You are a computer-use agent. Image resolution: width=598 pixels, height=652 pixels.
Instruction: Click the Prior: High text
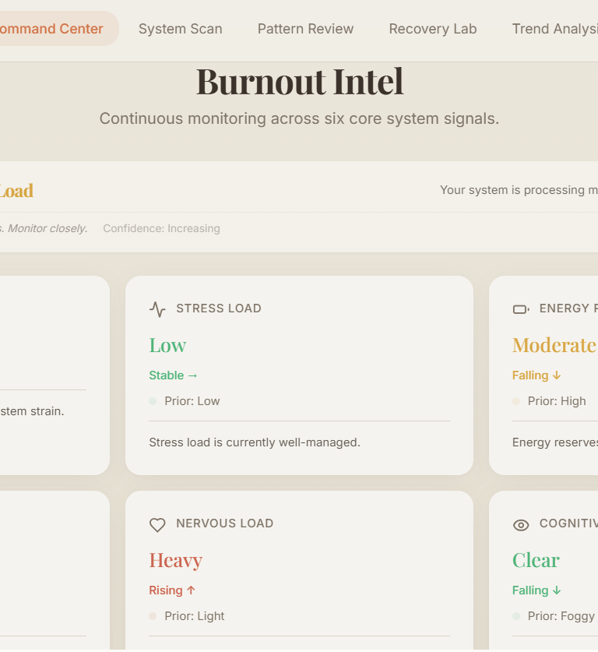pyautogui.click(x=557, y=401)
